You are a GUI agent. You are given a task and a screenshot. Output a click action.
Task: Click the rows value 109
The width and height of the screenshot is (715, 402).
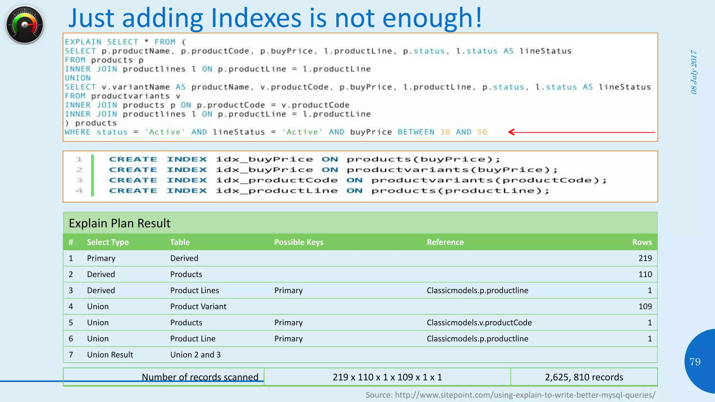(x=645, y=306)
